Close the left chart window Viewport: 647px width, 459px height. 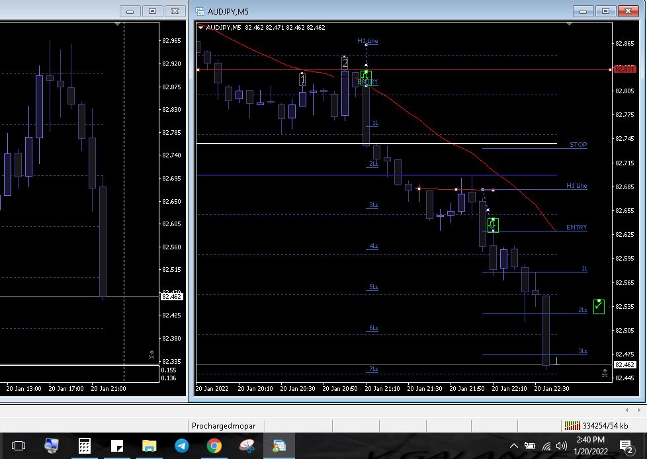[x=175, y=11]
